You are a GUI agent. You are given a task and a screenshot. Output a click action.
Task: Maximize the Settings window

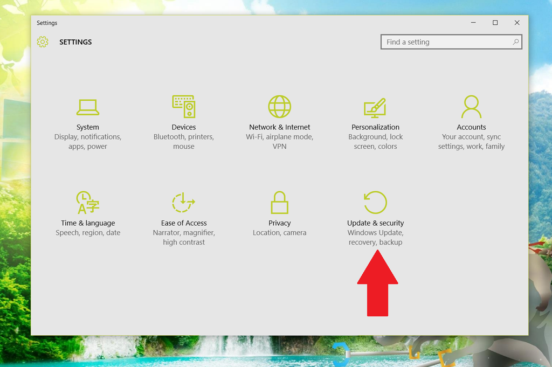tap(495, 23)
